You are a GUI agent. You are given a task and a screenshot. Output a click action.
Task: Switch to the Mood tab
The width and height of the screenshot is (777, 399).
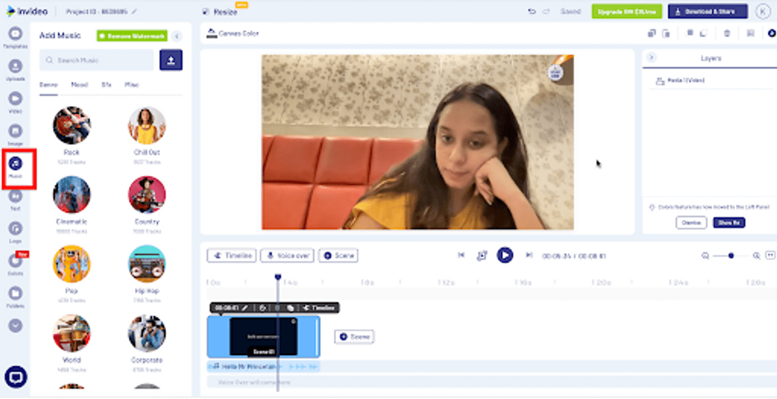tap(79, 85)
